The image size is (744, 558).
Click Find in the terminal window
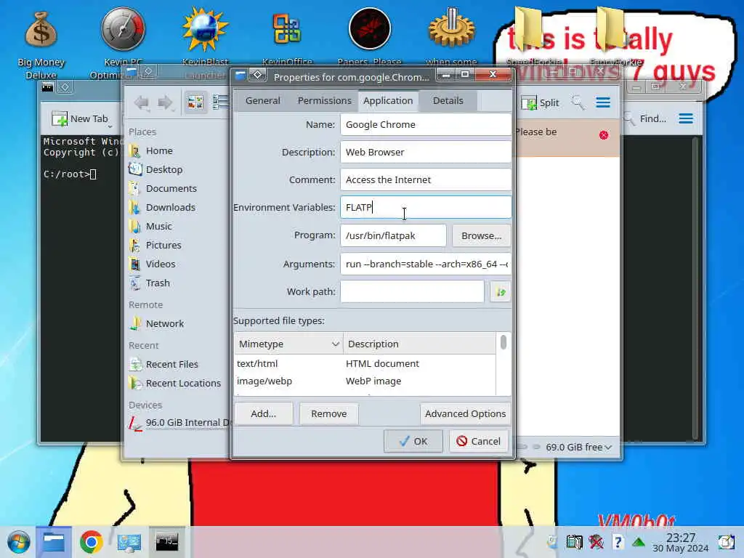[645, 118]
